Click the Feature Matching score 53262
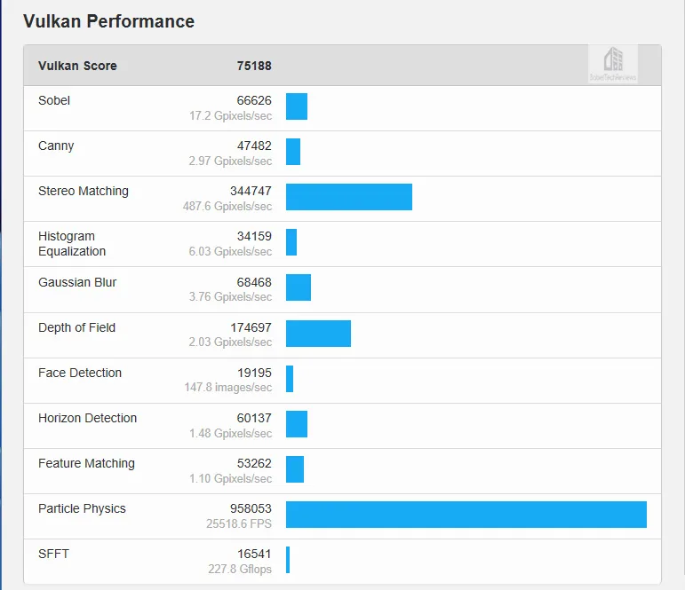Screen dimensions: 685x590 (254, 463)
